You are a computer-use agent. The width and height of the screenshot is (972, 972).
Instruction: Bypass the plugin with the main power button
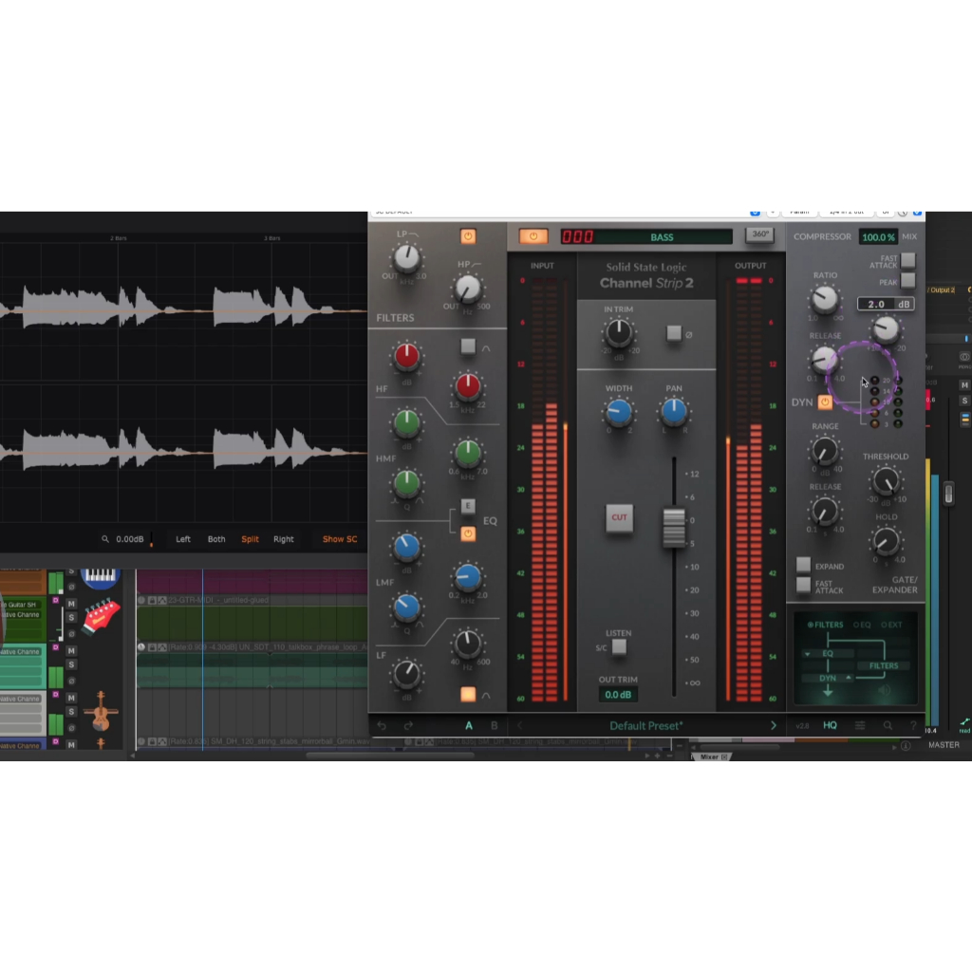click(x=533, y=236)
